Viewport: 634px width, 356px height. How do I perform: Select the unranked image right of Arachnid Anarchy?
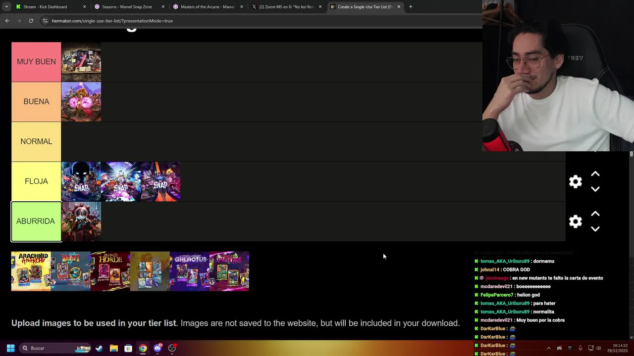[x=71, y=271]
